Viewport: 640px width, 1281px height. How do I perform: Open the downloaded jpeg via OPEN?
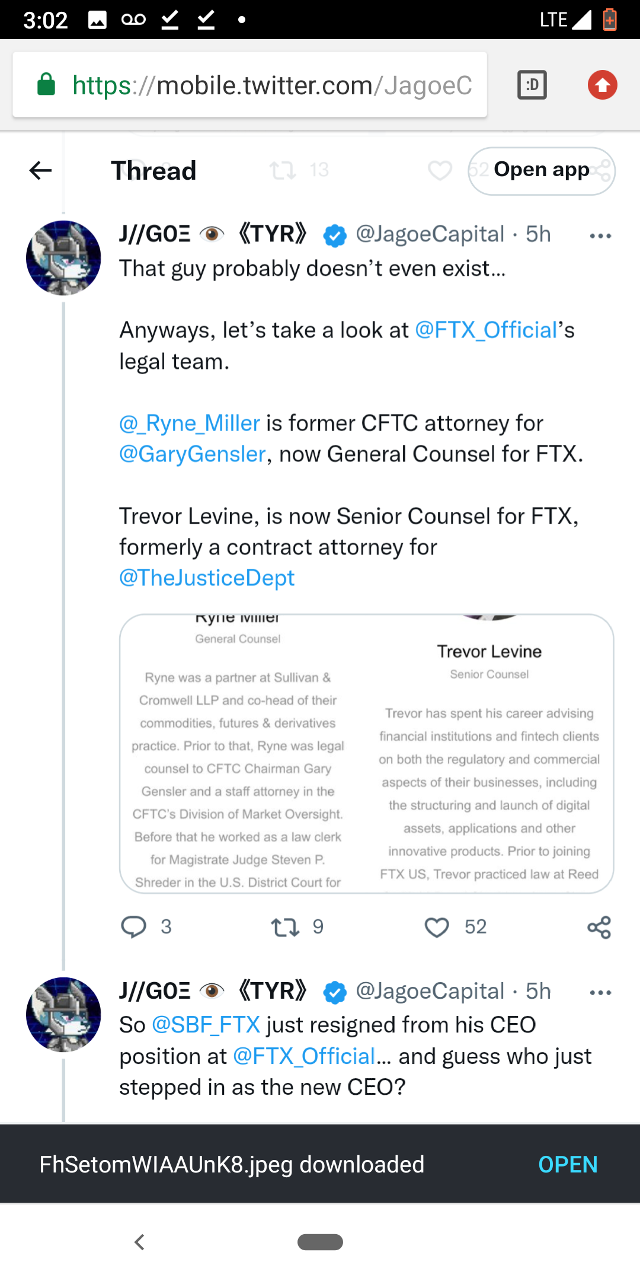[x=568, y=1165]
